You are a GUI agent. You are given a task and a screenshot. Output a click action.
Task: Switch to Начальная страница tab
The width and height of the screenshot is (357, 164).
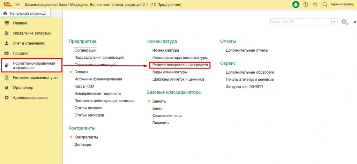pyautogui.click(x=25, y=14)
